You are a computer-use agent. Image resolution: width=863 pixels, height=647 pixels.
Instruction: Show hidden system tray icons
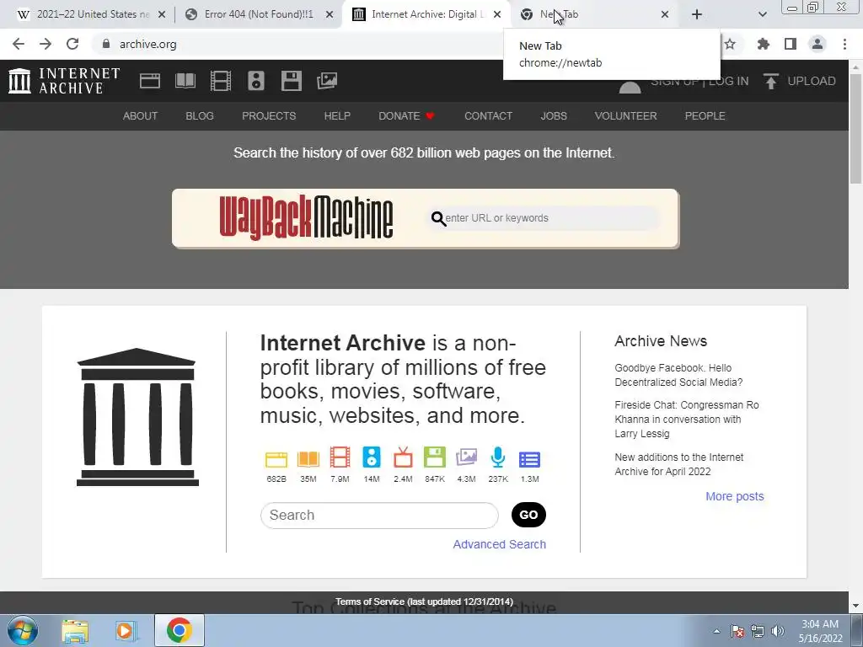[x=716, y=631]
